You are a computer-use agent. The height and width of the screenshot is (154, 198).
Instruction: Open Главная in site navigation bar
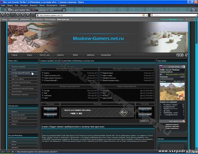click(x=15, y=55)
